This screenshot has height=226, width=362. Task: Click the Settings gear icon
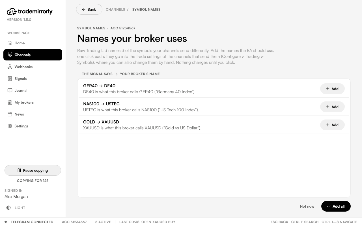[x=10, y=126]
